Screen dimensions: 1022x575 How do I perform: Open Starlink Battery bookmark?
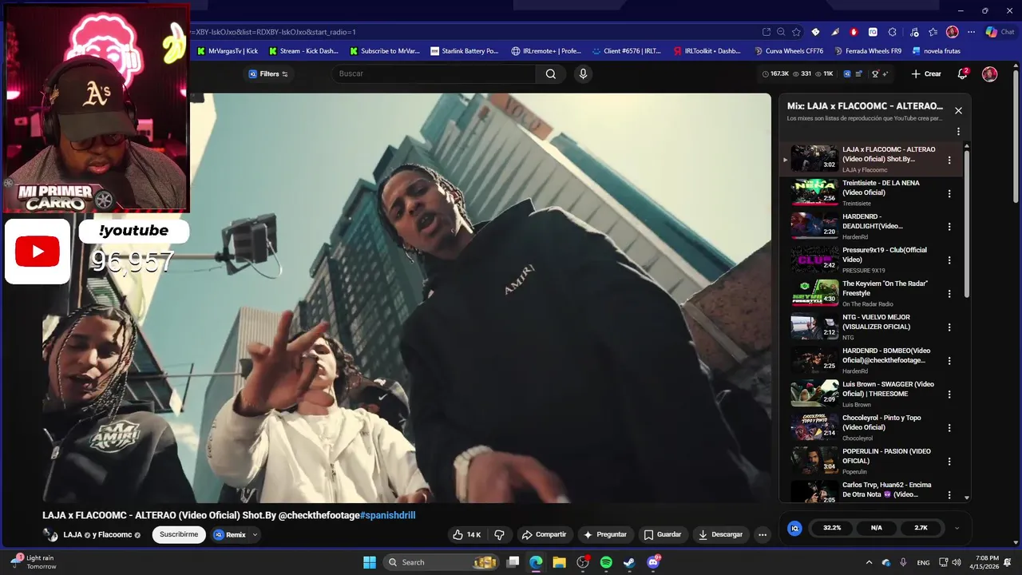[x=465, y=51]
